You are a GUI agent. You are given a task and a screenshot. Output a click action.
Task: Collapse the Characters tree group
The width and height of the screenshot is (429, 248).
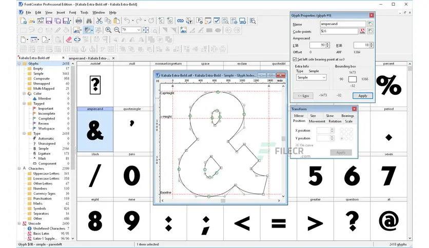tap(18, 168)
